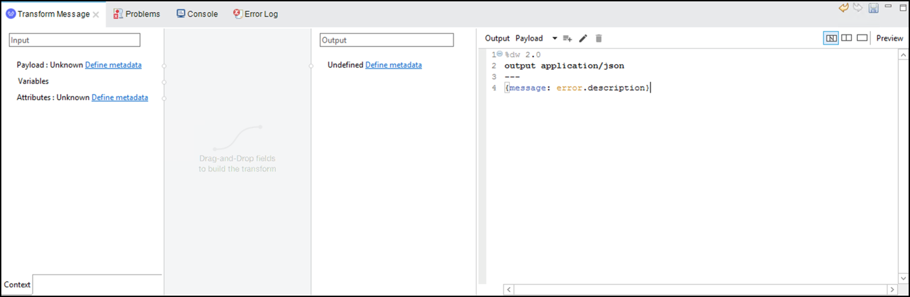Click the pencil edit target icon

(583, 39)
